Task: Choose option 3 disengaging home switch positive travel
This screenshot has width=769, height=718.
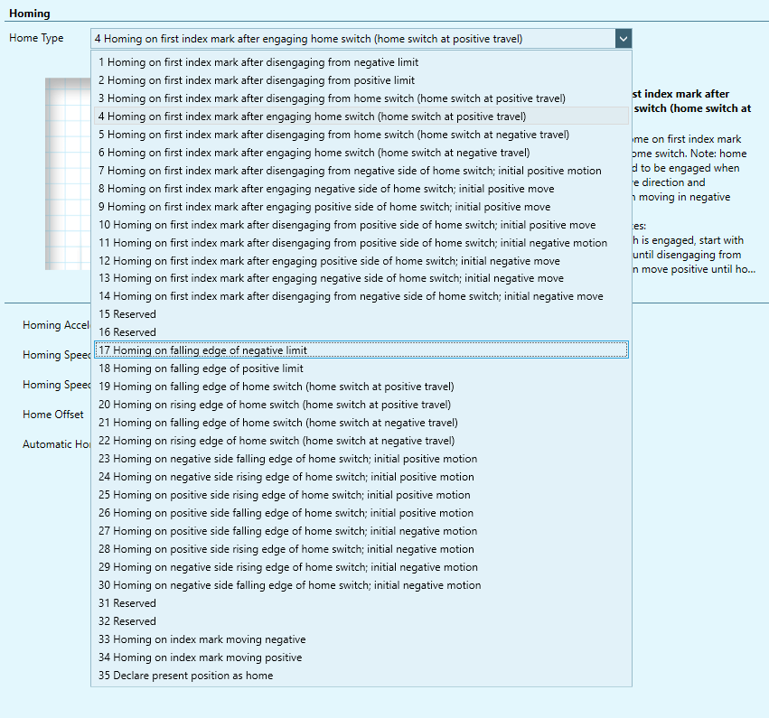Action: click(361, 98)
